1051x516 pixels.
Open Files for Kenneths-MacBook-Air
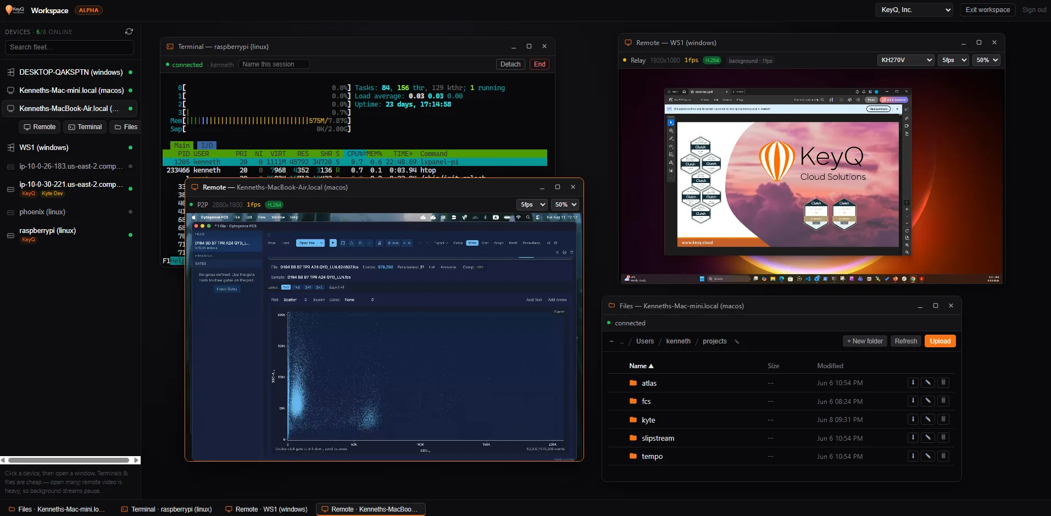pyautogui.click(x=126, y=127)
